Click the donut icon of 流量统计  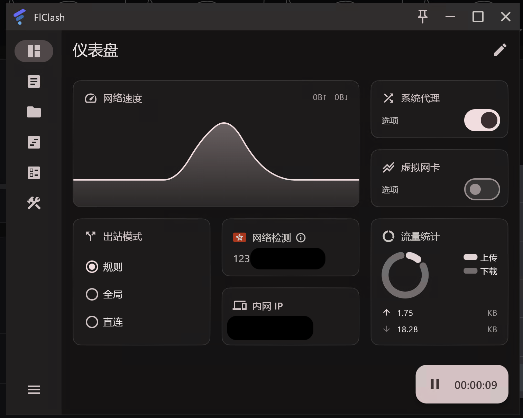tap(388, 236)
